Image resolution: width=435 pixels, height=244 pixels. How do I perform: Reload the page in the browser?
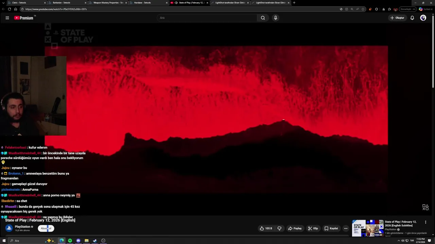(9, 9)
